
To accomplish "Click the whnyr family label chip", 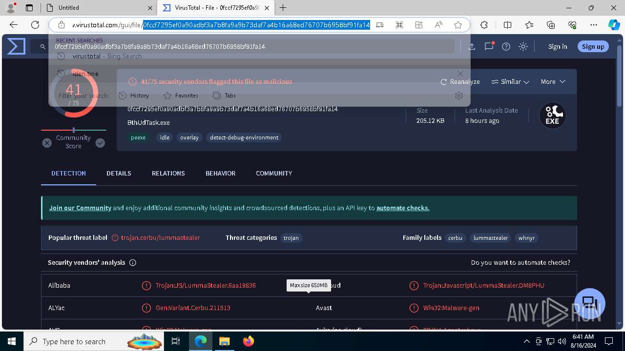I will (526, 238).
